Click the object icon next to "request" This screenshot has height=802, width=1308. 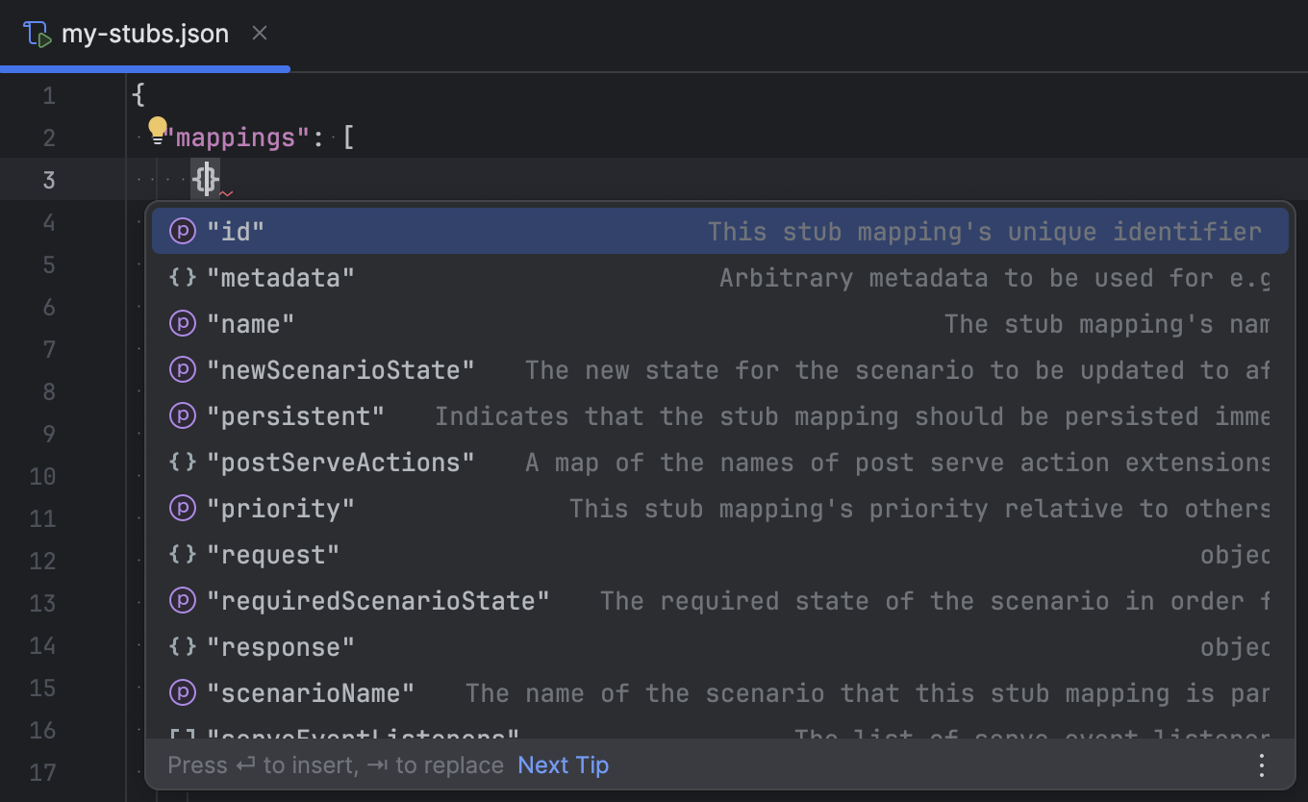[x=183, y=554]
